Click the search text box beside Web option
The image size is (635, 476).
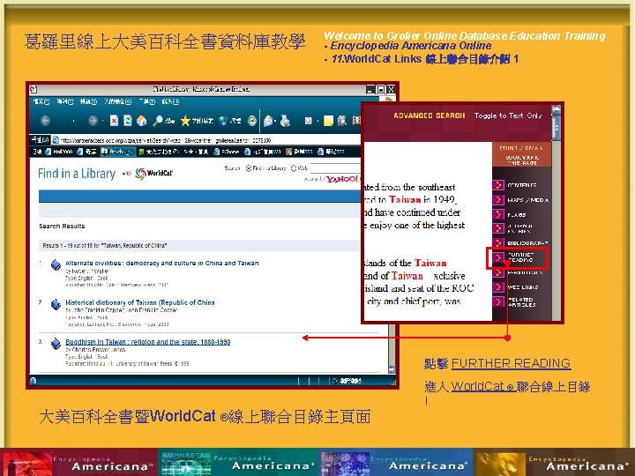[x=334, y=168]
